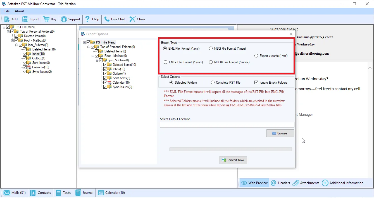Collapse Top of Personal Folders in main window tree
Image resolution: width=374 pixels, height=198 pixels.
pos(8,32)
